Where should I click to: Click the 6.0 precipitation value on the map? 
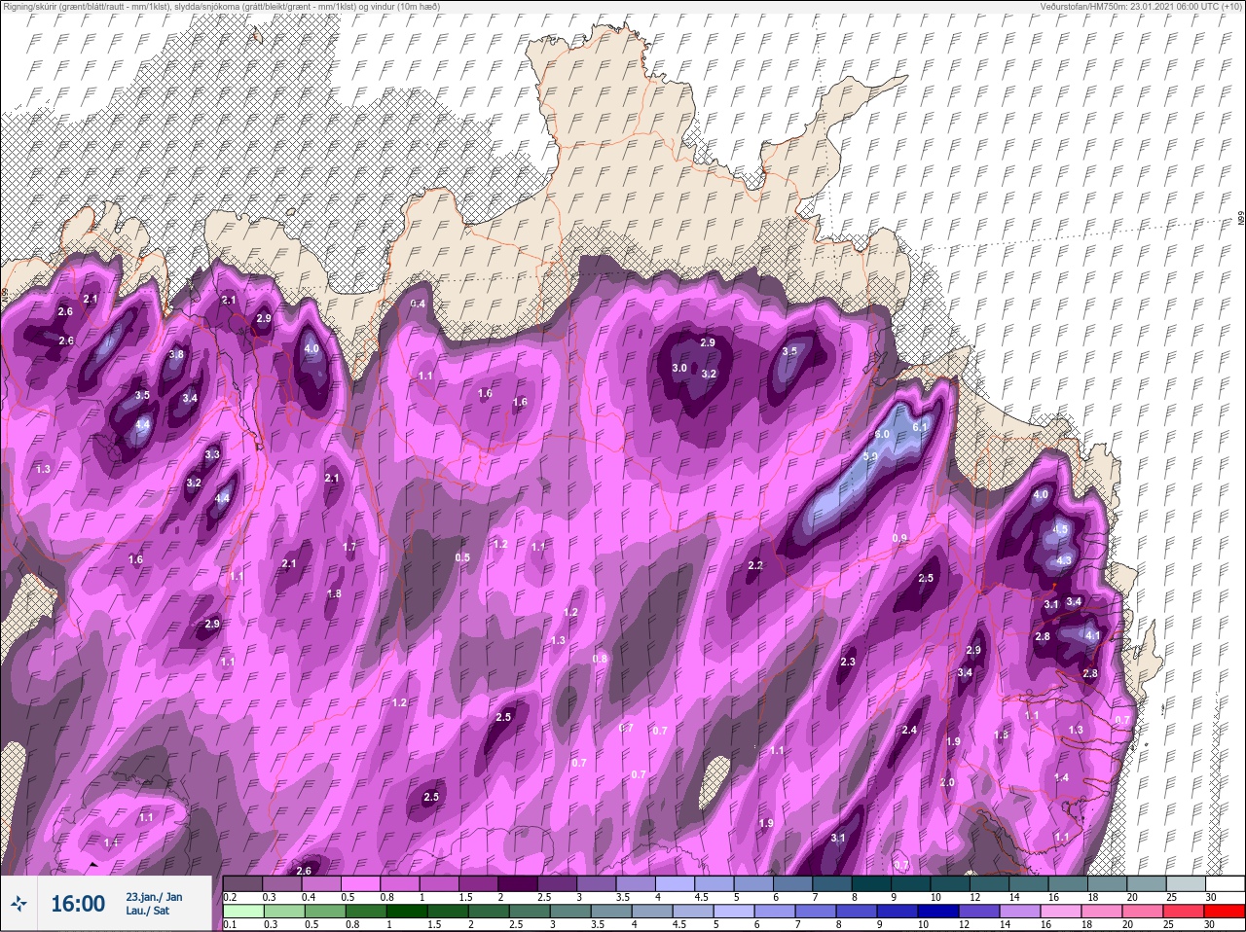click(x=882, y=434)
